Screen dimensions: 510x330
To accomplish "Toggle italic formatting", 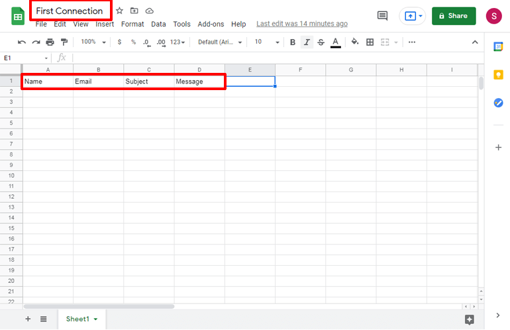I will (307, 42).
